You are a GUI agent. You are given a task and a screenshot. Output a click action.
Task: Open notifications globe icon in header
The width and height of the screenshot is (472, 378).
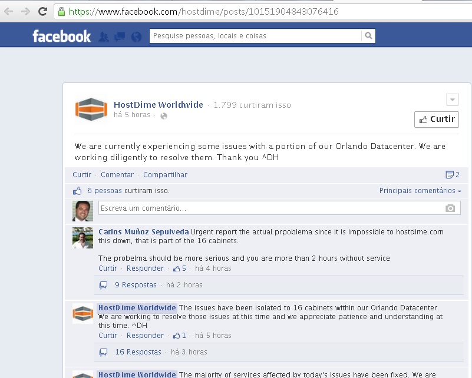[x=136, y=37]
